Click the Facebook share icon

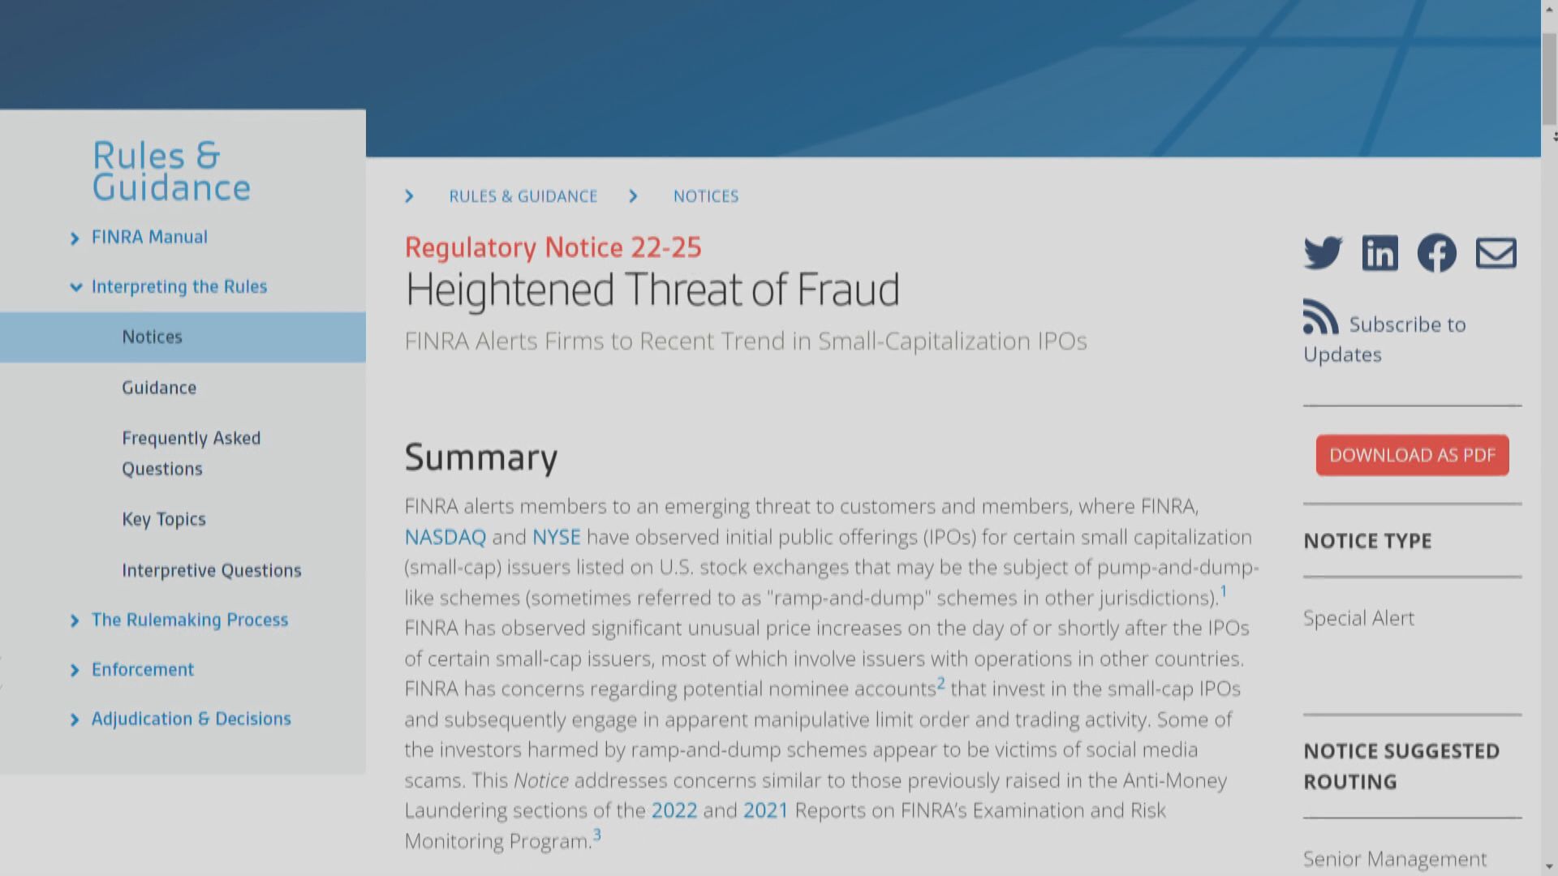(1436, 253)
